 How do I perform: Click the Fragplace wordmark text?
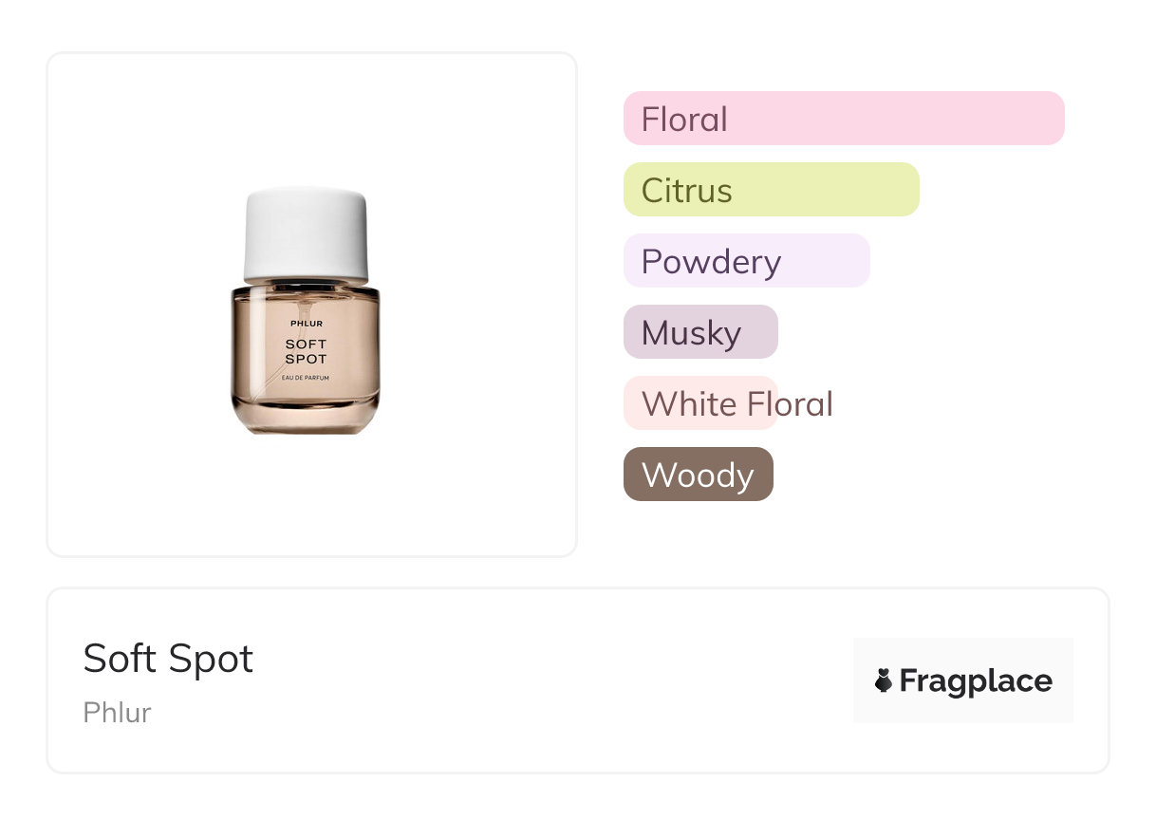tap(976, 681)
